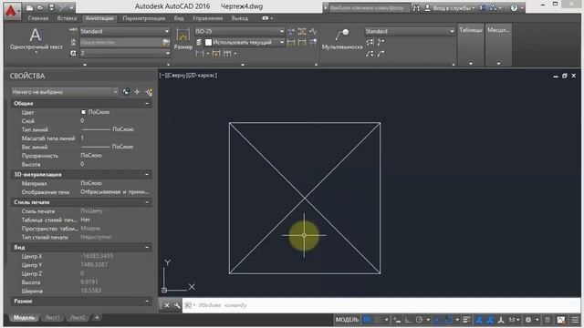Collapse the Вид properties section
The image size is (584, 328).
point(147,247)
